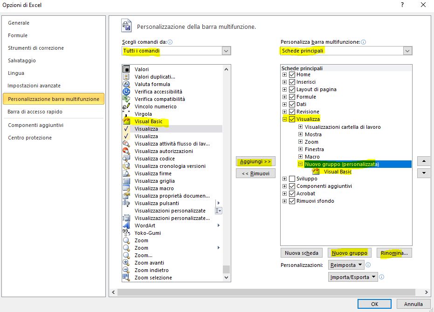Click commands list scrollbar up arrow
Image resolution: width=434 pixels, height=312 pixels.
pyautogui.click(x=226, y=69)
